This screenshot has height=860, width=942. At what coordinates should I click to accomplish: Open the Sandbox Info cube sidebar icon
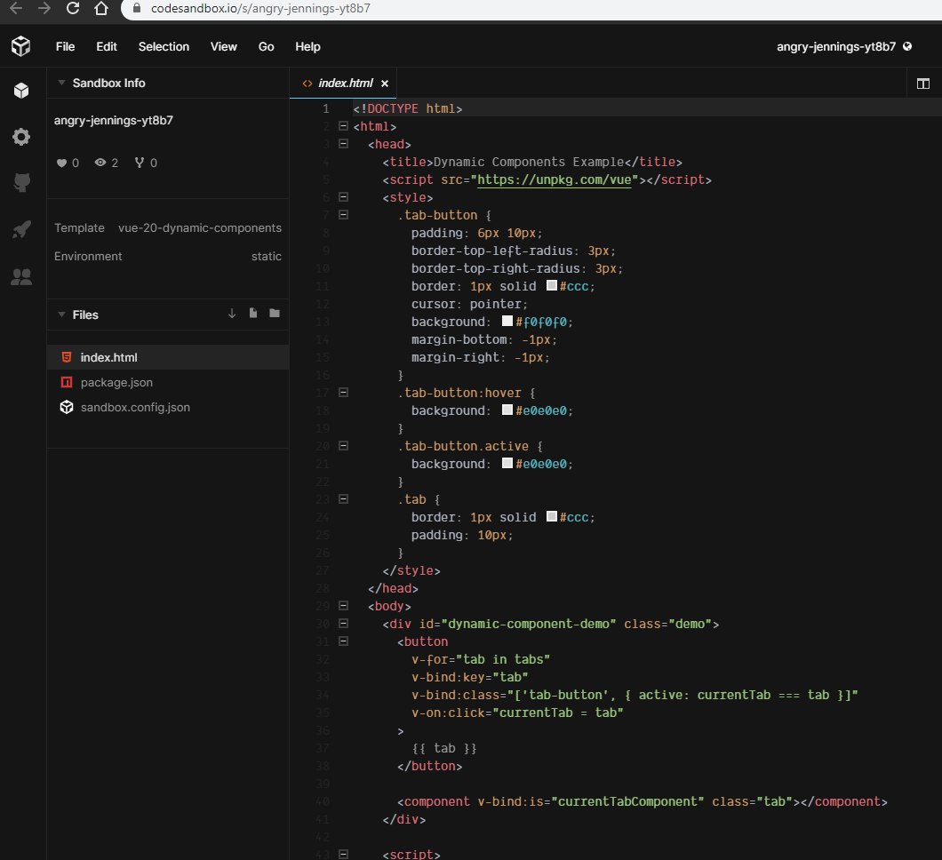tap(21, 91)
